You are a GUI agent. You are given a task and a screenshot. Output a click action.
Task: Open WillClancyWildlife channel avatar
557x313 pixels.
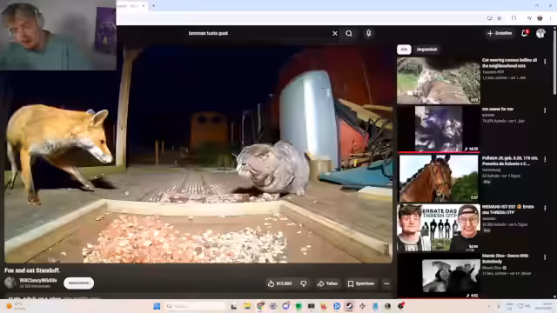click(10, 283)
